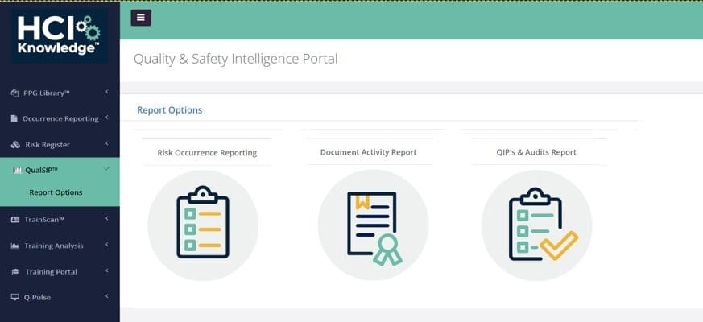Click the Training Portal graduation cap icon
This screenshot has width=703, height=322.
point(15,272)
